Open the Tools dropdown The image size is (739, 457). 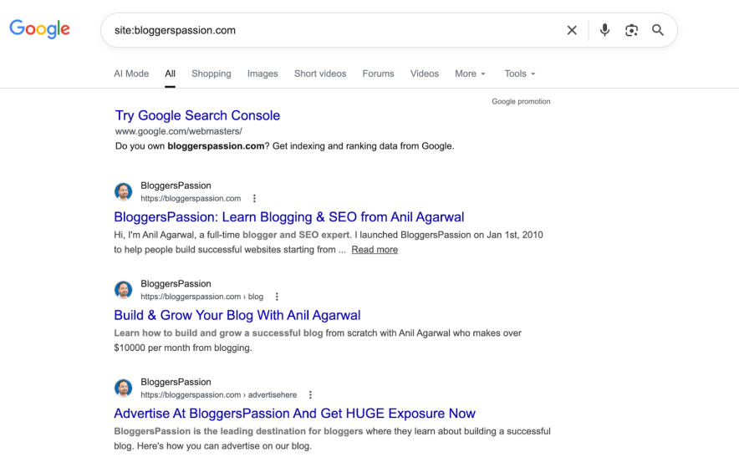[x=519, y=74]
